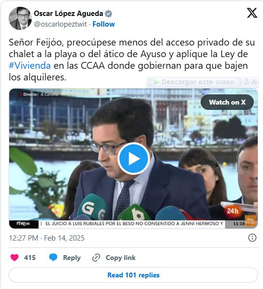Click the verified badge icon

pos(108,14)
